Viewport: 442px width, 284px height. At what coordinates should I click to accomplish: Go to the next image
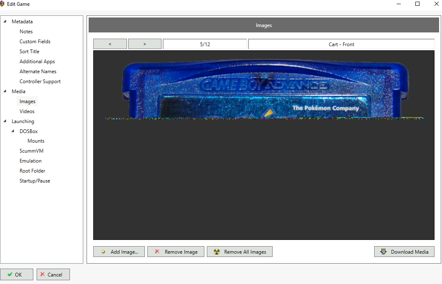click(x=144, y=44)
